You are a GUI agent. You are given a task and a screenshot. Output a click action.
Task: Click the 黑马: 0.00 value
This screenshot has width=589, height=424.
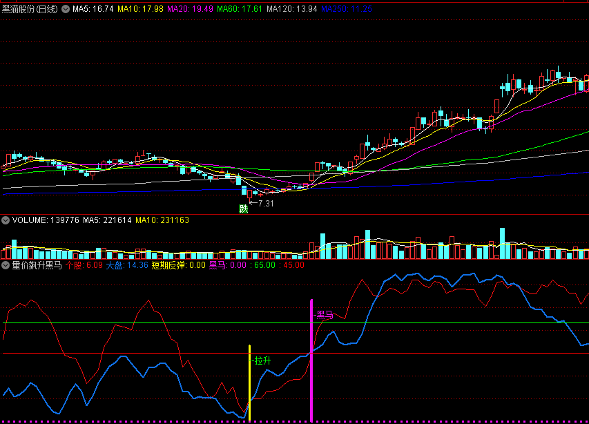[x=227, y=265]
